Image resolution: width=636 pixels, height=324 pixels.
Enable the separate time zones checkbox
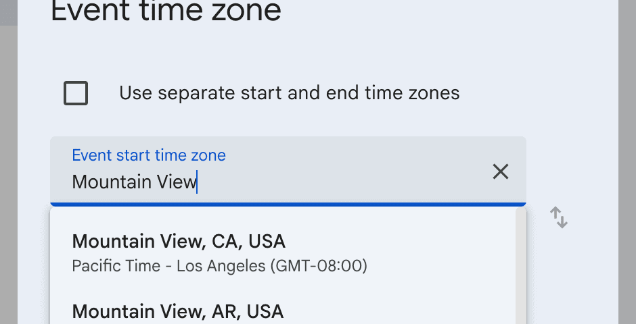76,93
